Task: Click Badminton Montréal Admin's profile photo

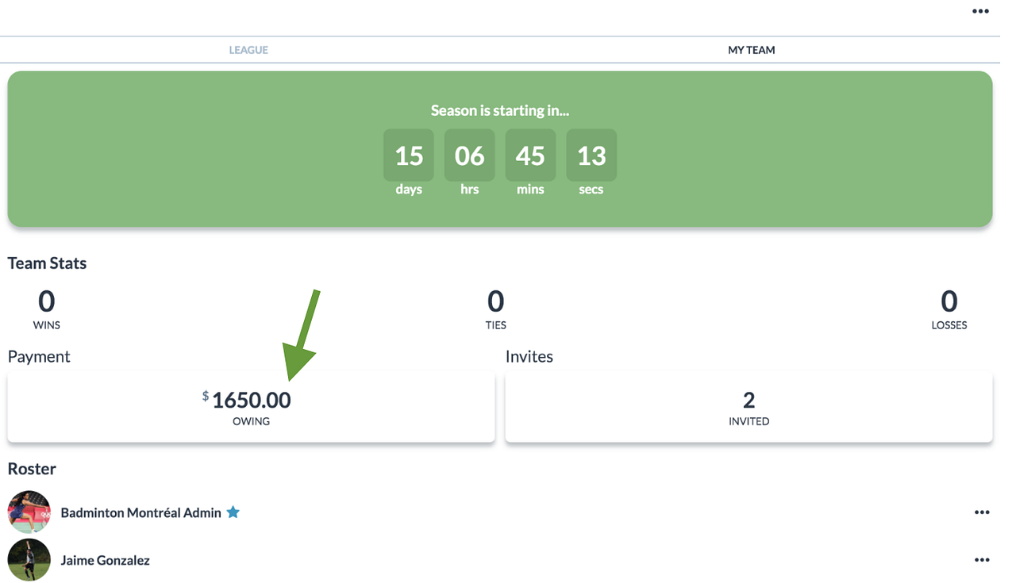Action: (x=29, y=512)
